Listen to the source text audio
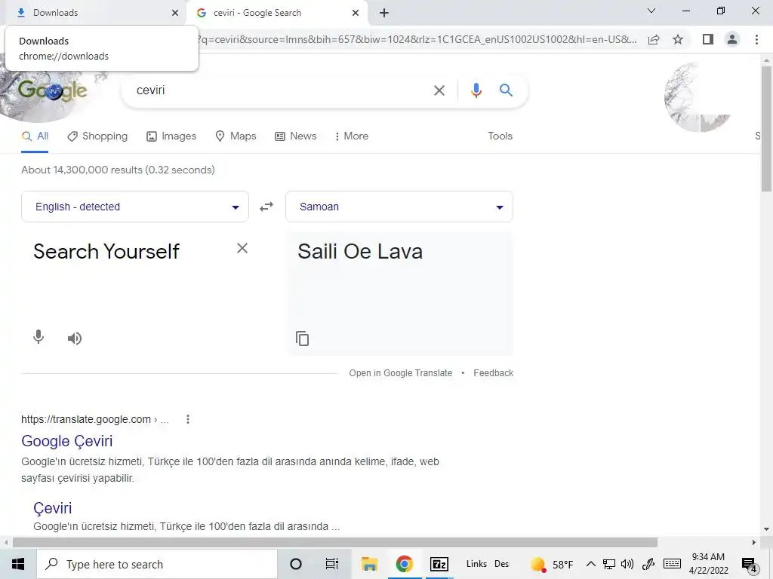 click(75, 339)
